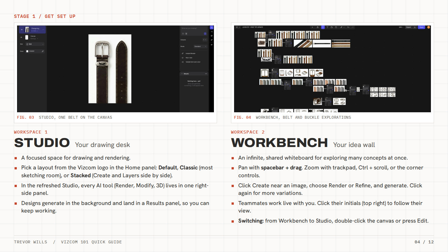Click the undo arrow in Workbench toolbar
Viewport: 448px width, 252px height.
348,27
